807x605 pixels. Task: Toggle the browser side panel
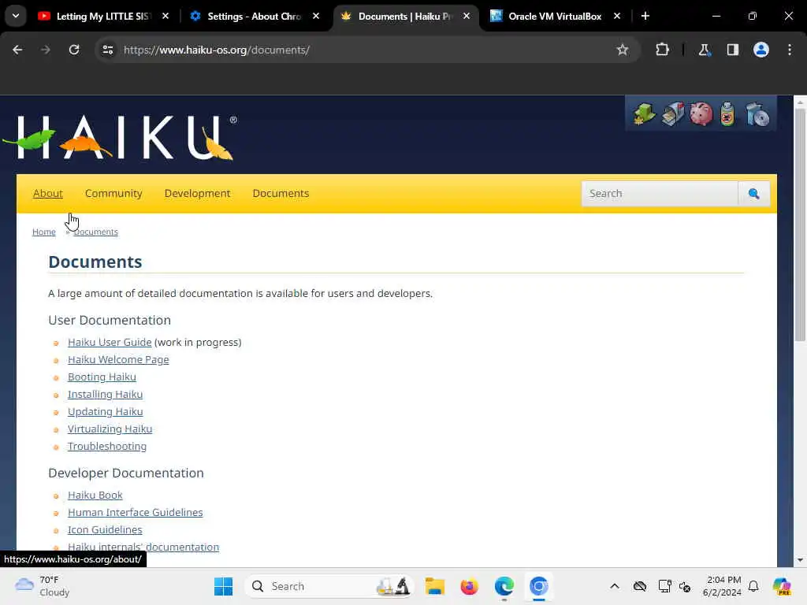click(x=732, y=50)
